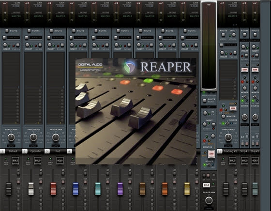The height and width of the screenshot is (211, 271).
Task: Toggle insert bypass button on Default track
Action: tap(17, 45)
